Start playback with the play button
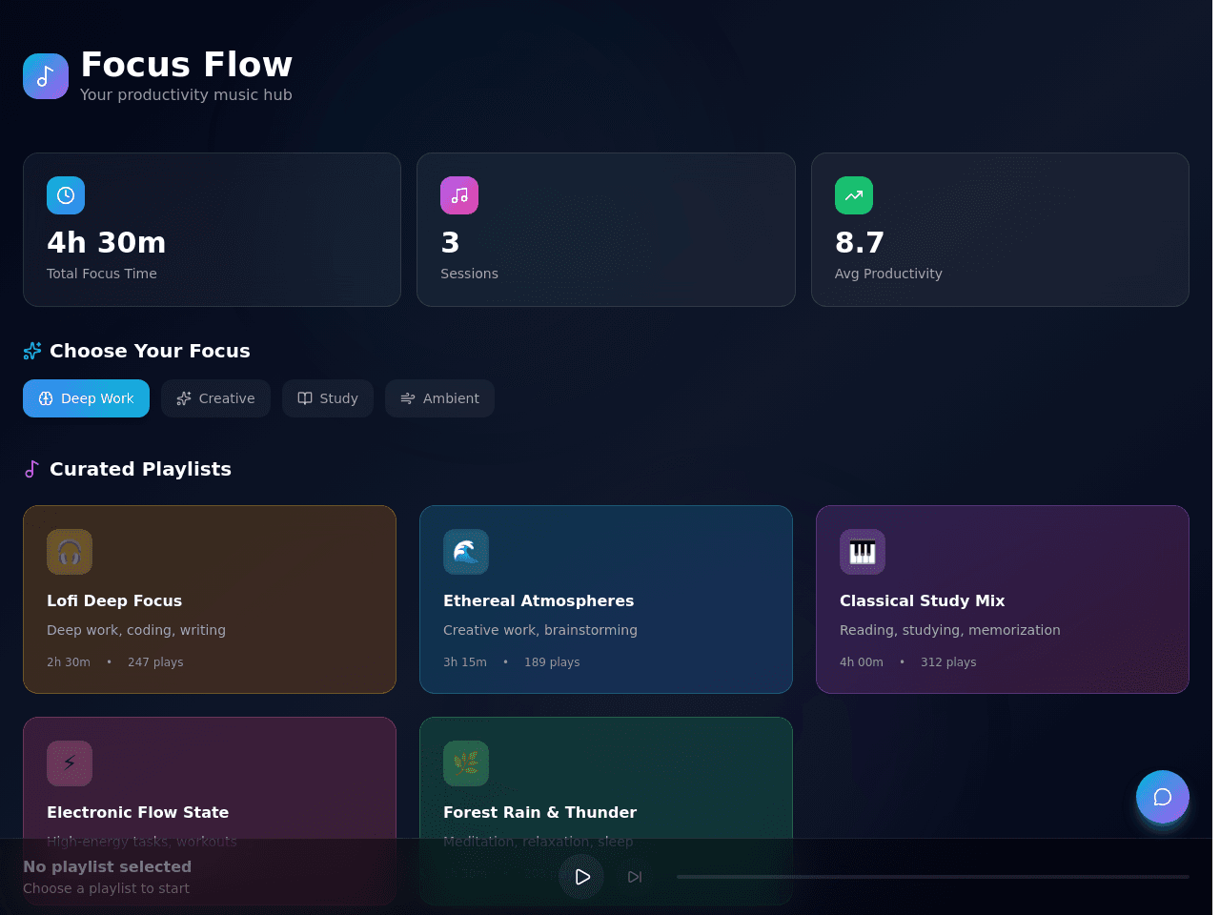 pyautogui.click(x=581, y=877)
